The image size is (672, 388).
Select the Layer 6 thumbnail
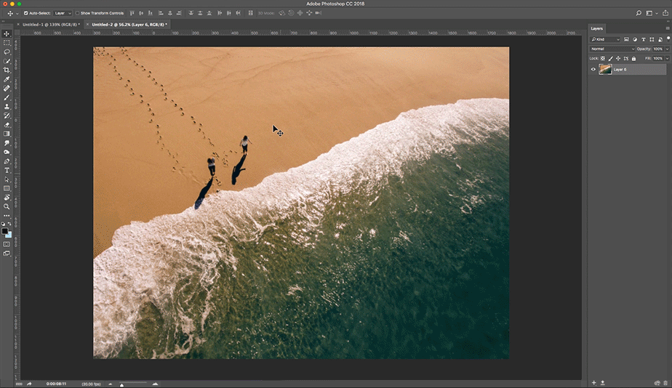605,69
